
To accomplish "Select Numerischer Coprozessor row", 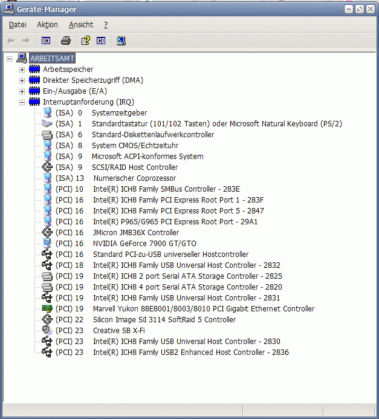I will (x=116, y=178).
